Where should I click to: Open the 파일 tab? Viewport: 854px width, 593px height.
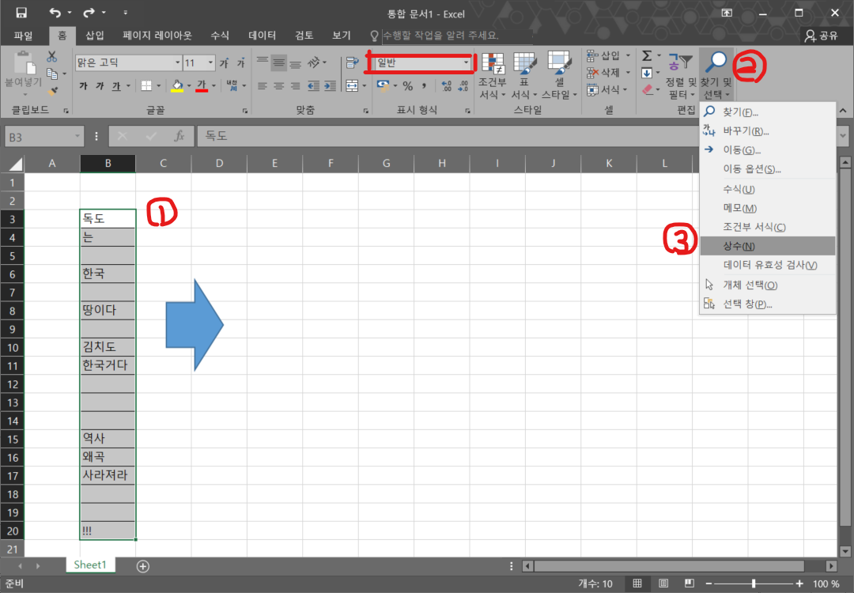[24, 36]
